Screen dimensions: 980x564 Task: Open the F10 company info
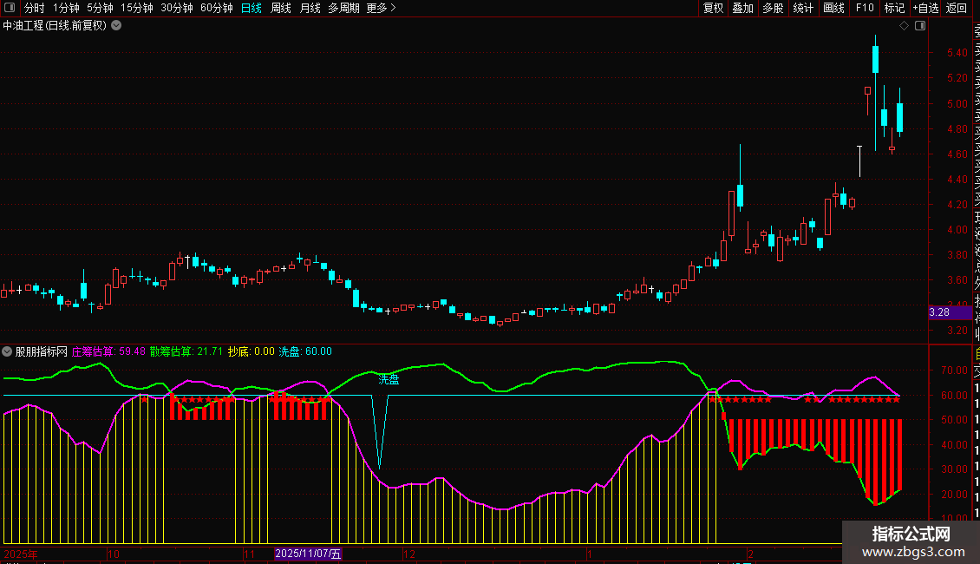pos(864,9)
